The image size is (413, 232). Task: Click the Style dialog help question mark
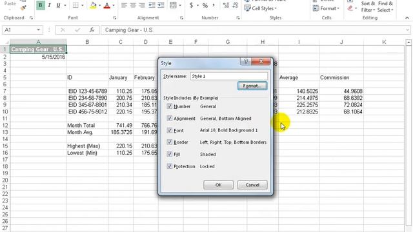pos(246,61)
